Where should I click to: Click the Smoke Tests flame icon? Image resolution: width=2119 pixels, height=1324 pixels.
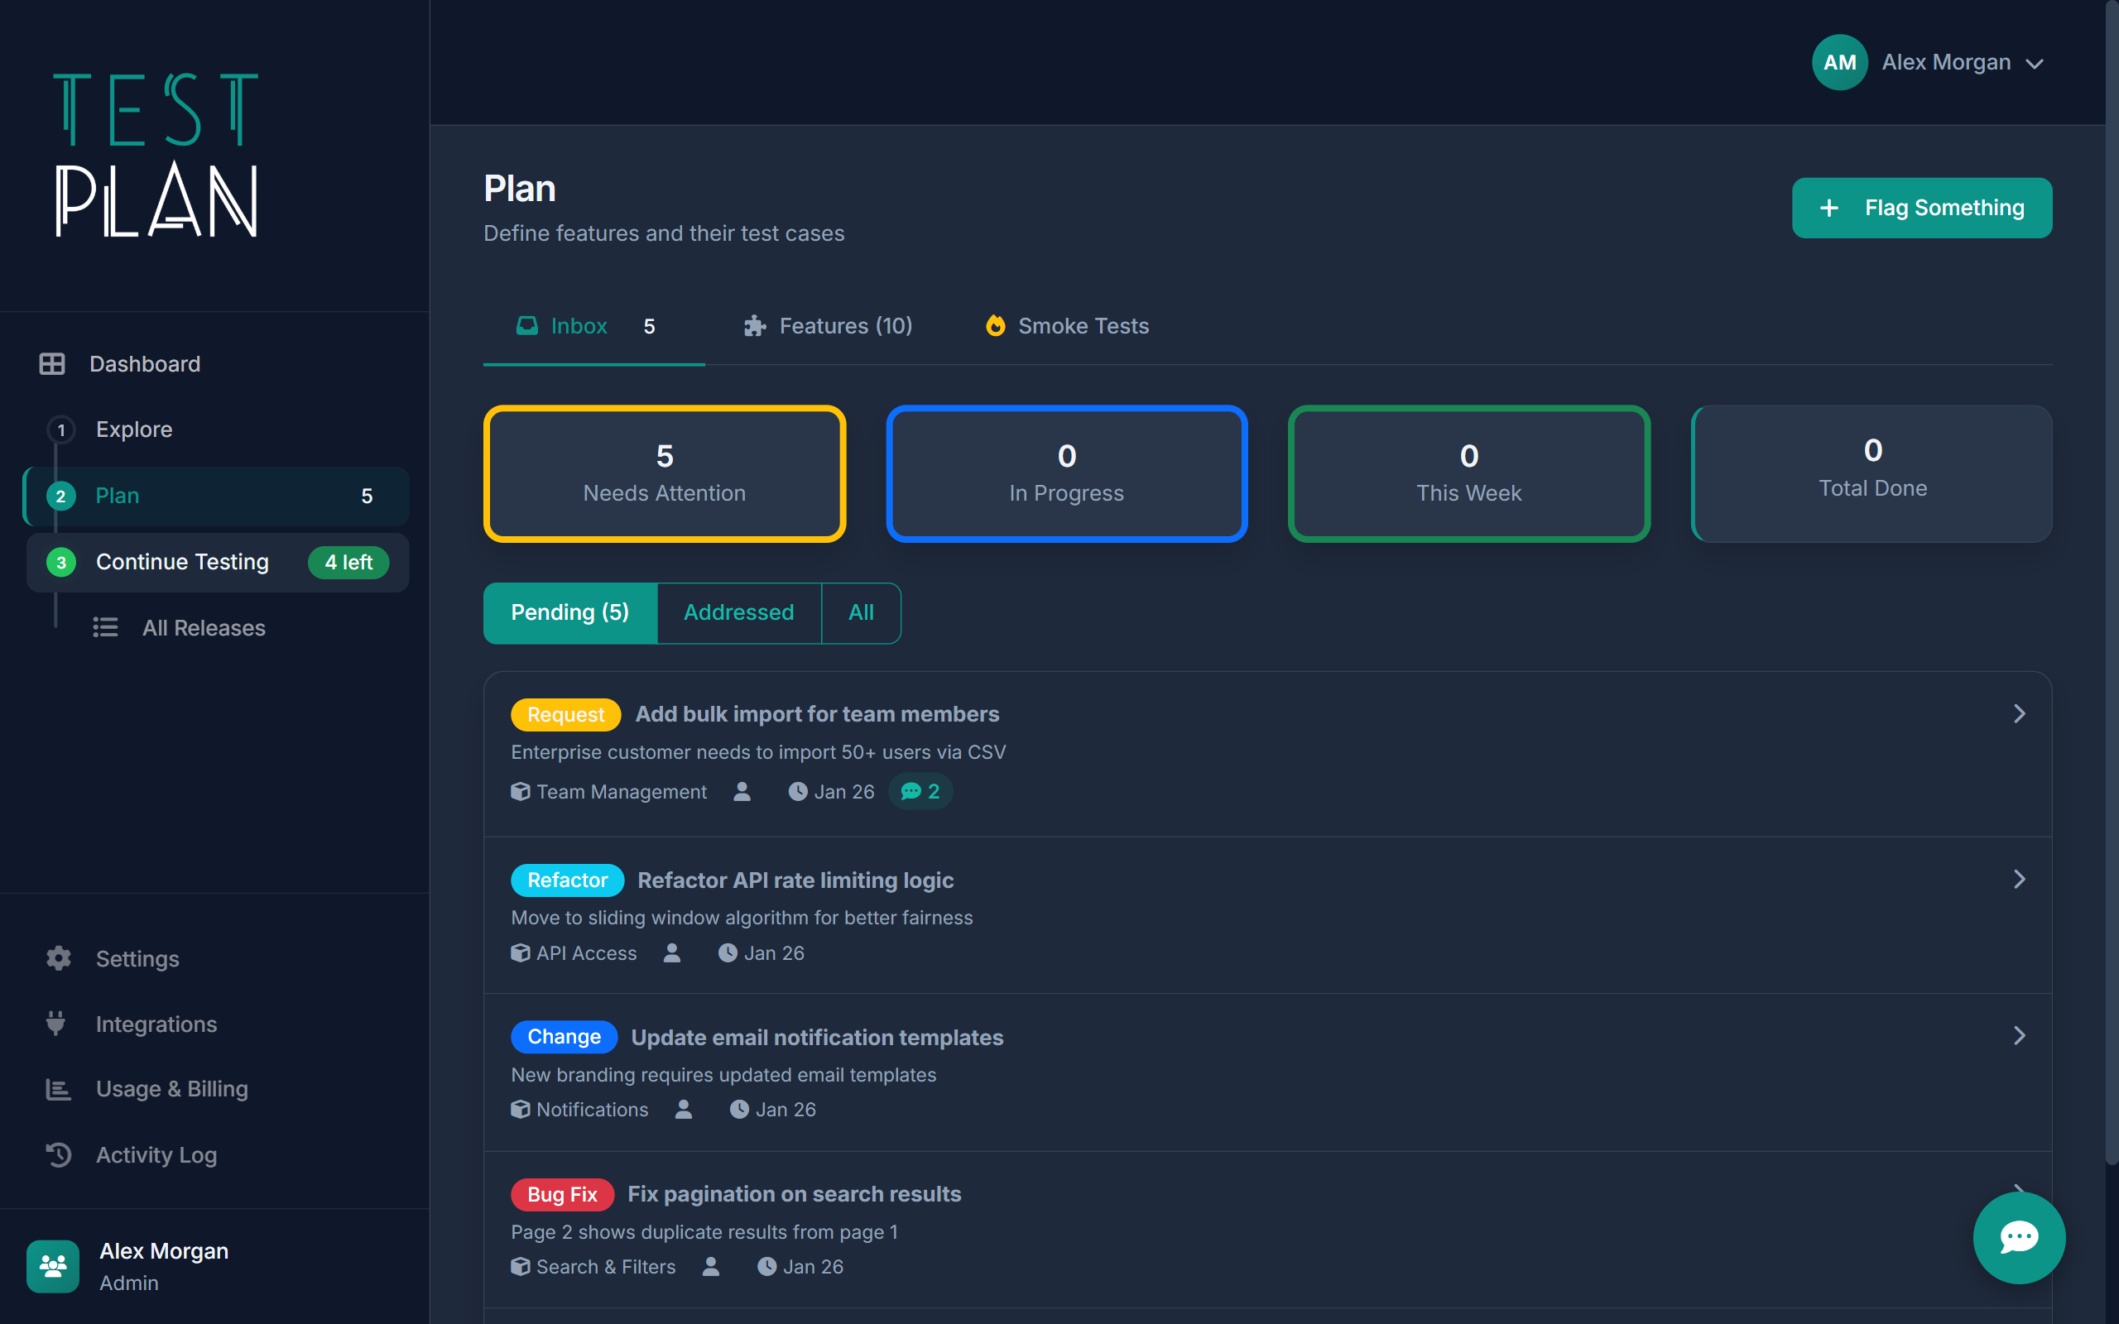[996, 325]
